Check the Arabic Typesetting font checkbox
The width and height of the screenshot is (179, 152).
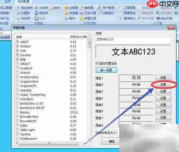tap(18, 95)
